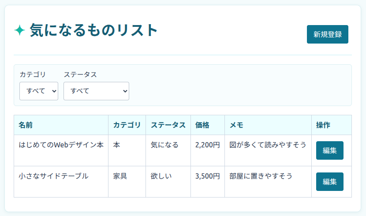Select the はじめてのWebデザイン本 name cell
366x216 pixels.
click(61, 150)
